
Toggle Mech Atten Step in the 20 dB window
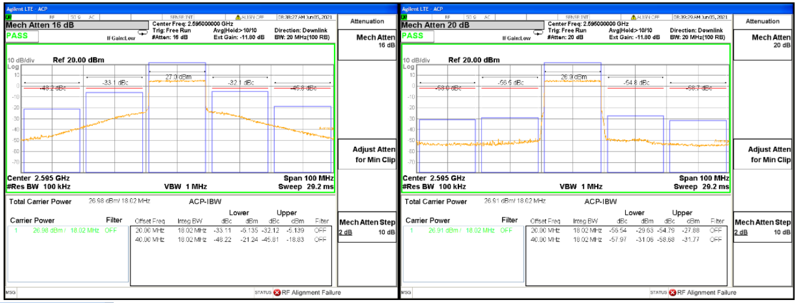763,227
